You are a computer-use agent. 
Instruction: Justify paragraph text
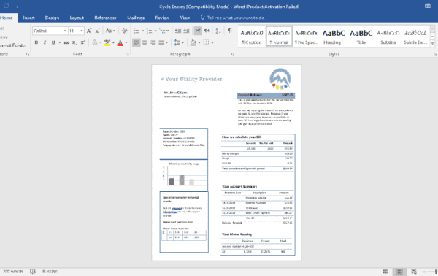(x=161, y=42)
